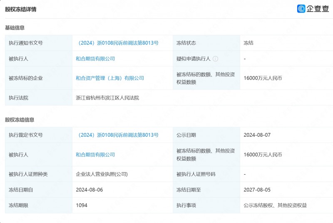The height and width of the screenshot is (223, 333).
Task: Click the 股权冻结详情 page title
Action: tap(20, 9)
